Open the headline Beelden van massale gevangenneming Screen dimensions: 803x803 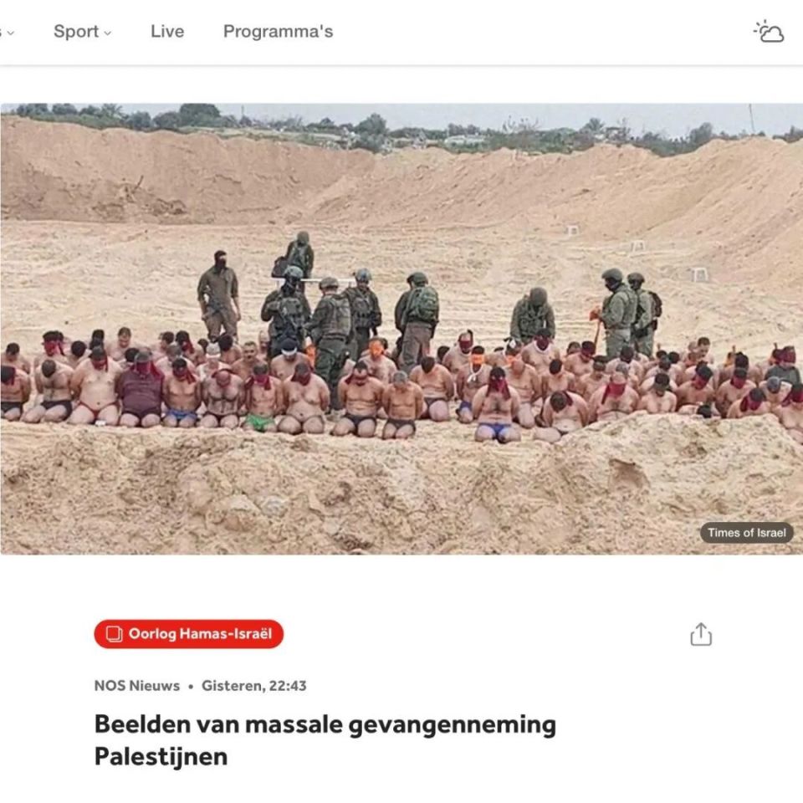tap(325, 725)
